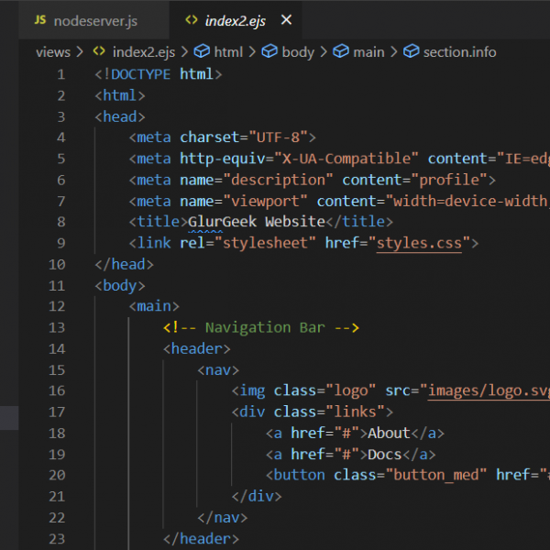Close the index2.ejs editor tab
Viewport: 550px width, 550px height.
[x=286, y=19]
